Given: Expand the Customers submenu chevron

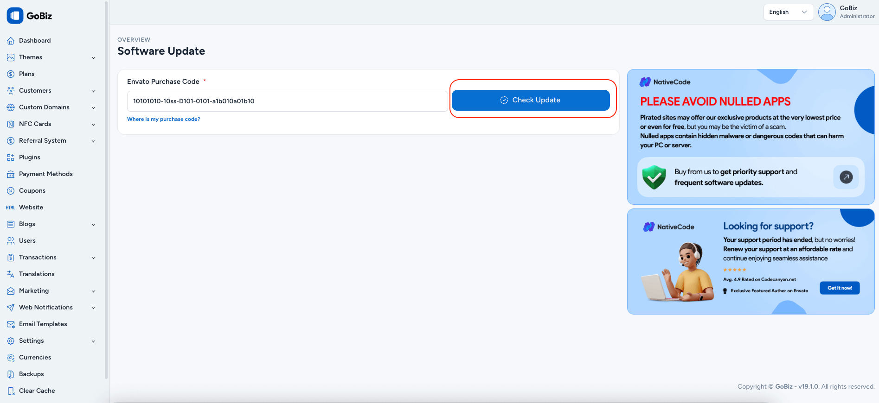Looking at the screenshot, I should (x=93, y=91).
